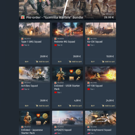Buy the Enlisted USSR Starter Pack

click(x=60, y=106)
